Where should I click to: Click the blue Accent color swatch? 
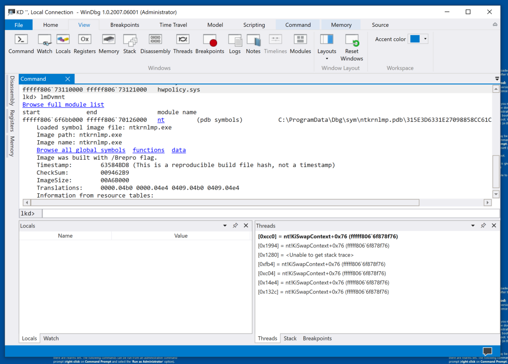pos(415,39)
